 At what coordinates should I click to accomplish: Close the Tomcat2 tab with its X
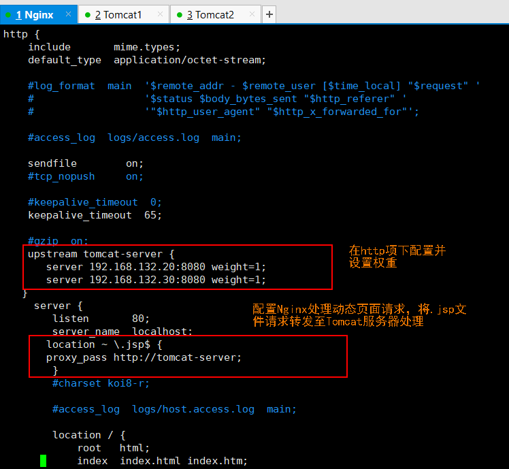click(252, 14)
